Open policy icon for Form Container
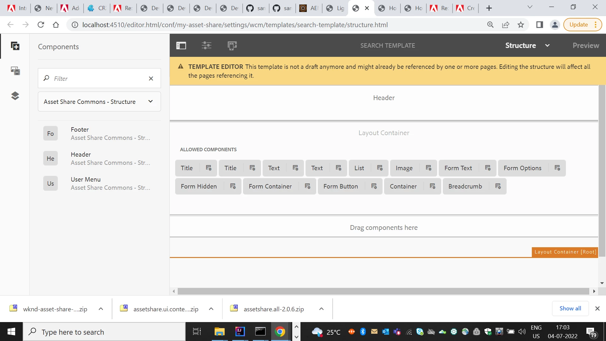This screenshot has height=341, width=606. point(307,186)
